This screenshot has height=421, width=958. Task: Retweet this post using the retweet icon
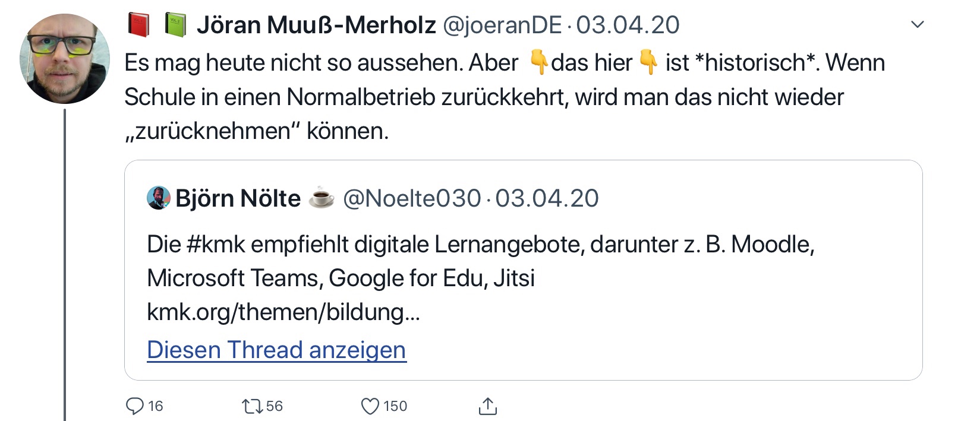coord(252,406)
